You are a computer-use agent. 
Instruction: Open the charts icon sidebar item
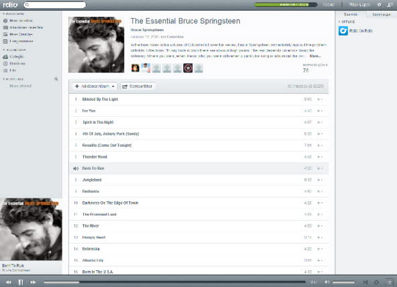tap(5, 34)
